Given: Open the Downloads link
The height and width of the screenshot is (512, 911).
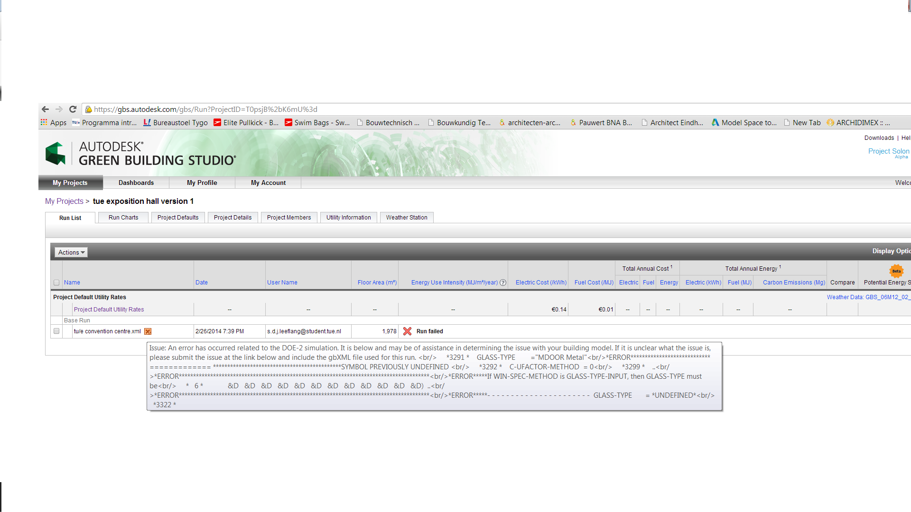Looking at the screenshot, I should [x=879, y=138].
